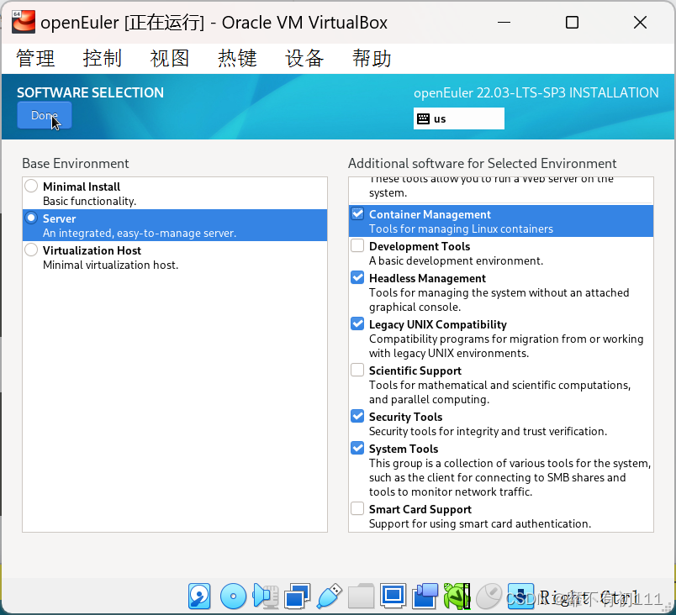Viewport: 676px width, 615px height.
Task: Click the hard disk activity status icon
Action: [199, 597]
